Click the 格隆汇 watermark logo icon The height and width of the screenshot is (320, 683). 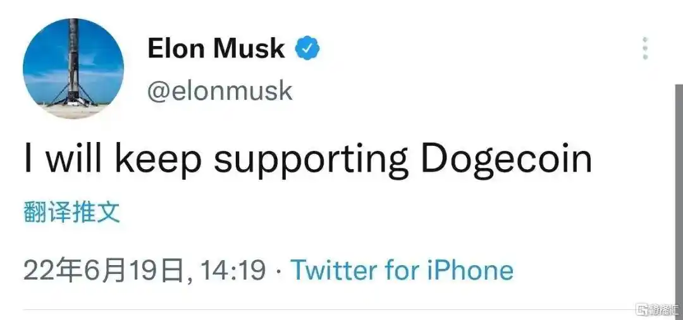coord(643,309)
